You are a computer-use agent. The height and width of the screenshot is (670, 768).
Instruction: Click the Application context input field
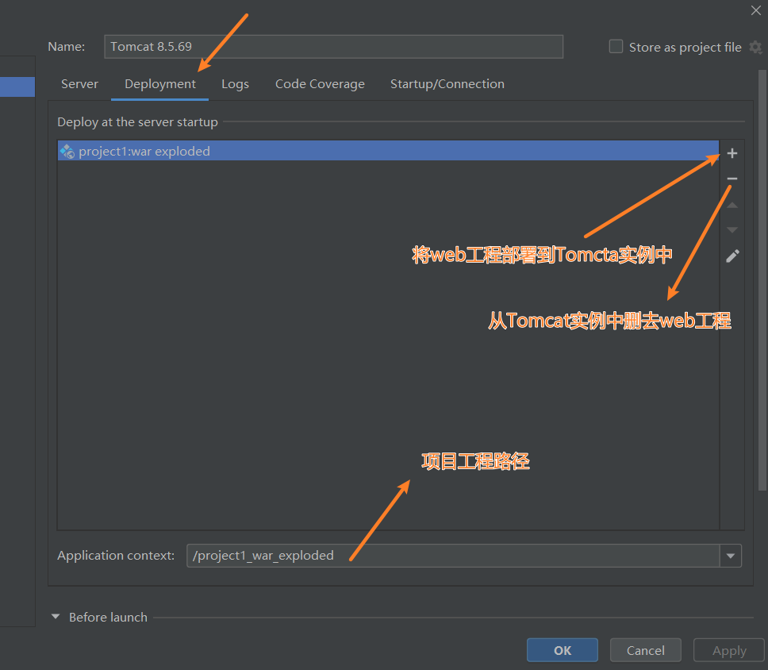click(453, 556)
